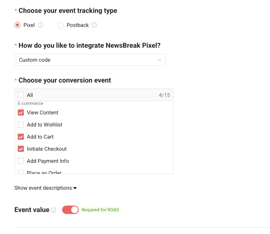Click the chevron arrow in integration dropdown

tap(159, 60)
